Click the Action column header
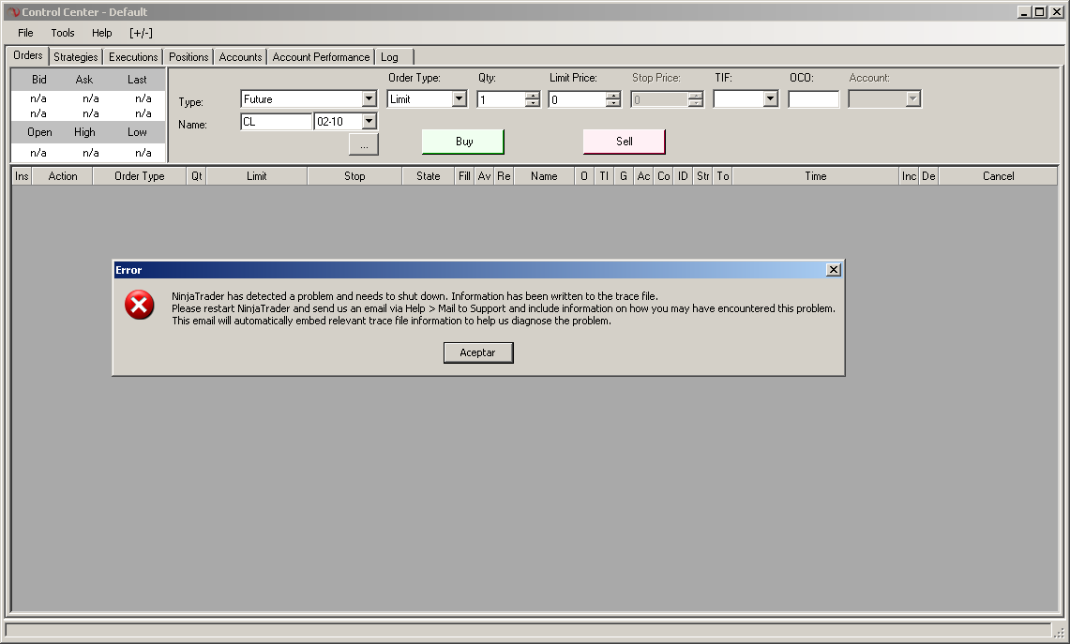 [63, 176]
